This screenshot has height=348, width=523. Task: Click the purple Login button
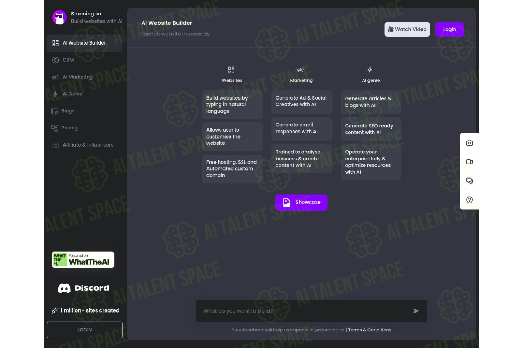pos(449,29)
